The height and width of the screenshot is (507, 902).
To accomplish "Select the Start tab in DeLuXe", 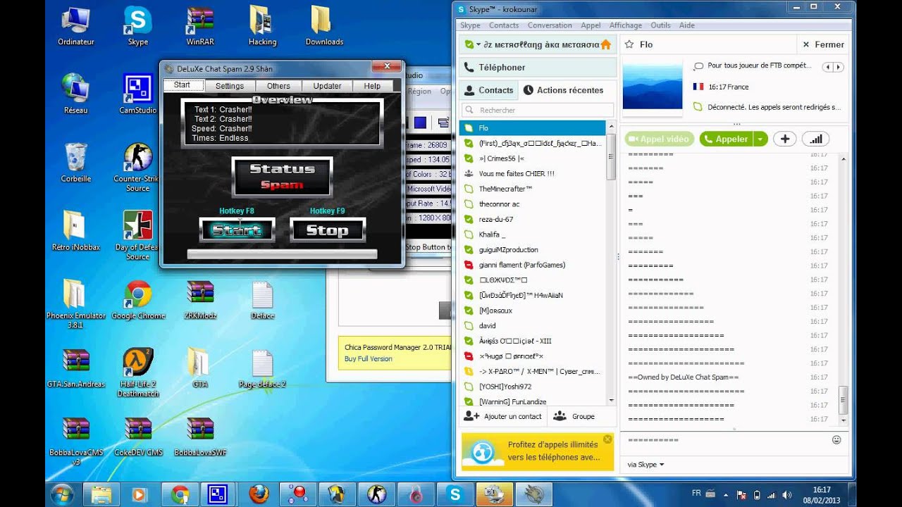I will click(x=182, y=85).
